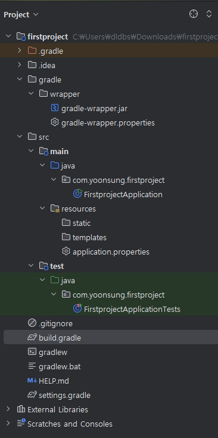Select the build.gradle file
The image size is (218, 438).
[x=60, y=338]
